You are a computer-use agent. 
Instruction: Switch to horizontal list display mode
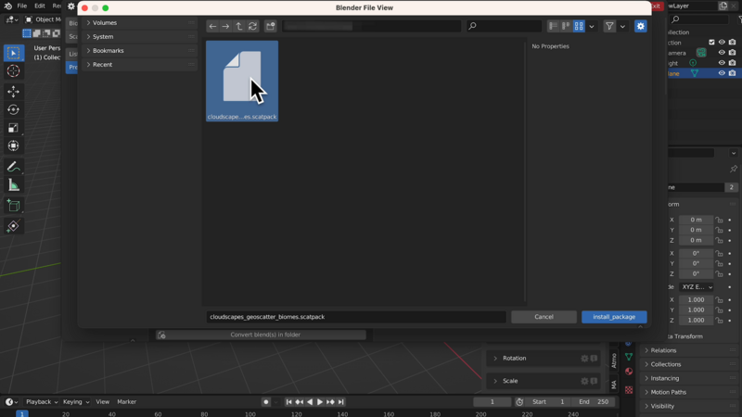[x=566, y=27]
